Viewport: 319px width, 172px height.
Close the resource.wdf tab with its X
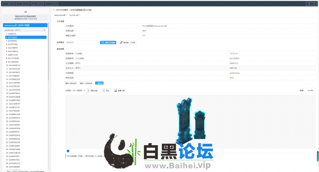click(67, 16)
